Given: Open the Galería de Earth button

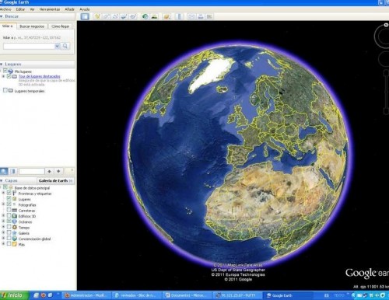Looking at the screenshot, I should (55, 180).
